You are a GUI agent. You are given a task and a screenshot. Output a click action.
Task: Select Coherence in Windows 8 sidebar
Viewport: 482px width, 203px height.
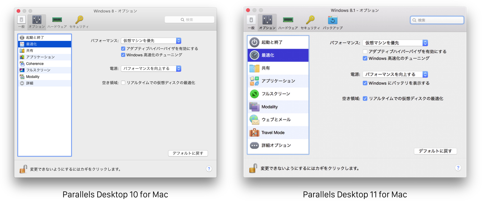tap(45, 64)
